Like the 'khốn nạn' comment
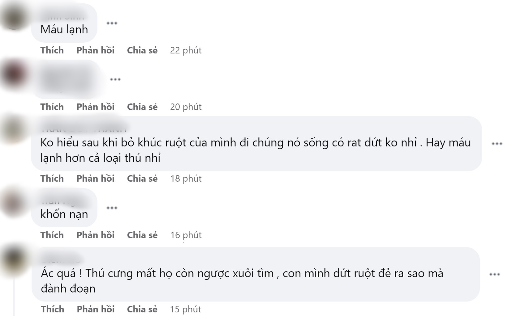515x316 pixels. [52, 235]
